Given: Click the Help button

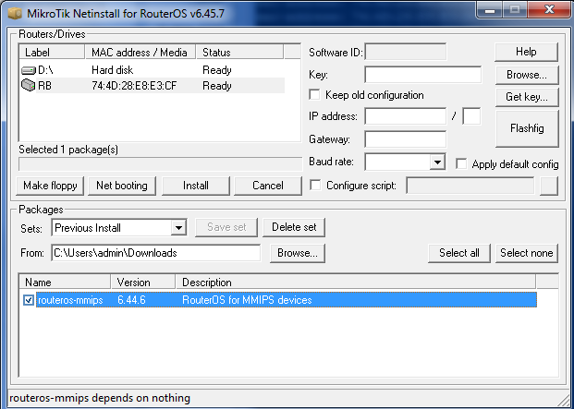Looking at the screenshot, I should 526,52.
